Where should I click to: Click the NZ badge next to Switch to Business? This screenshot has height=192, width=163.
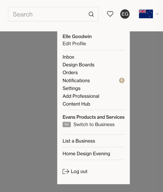[67, 125]
